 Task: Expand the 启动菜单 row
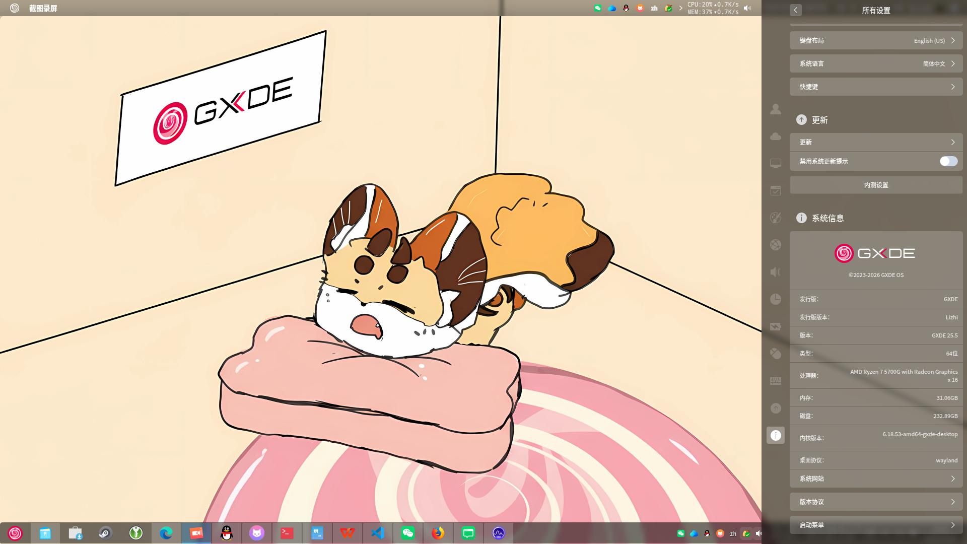876,525
